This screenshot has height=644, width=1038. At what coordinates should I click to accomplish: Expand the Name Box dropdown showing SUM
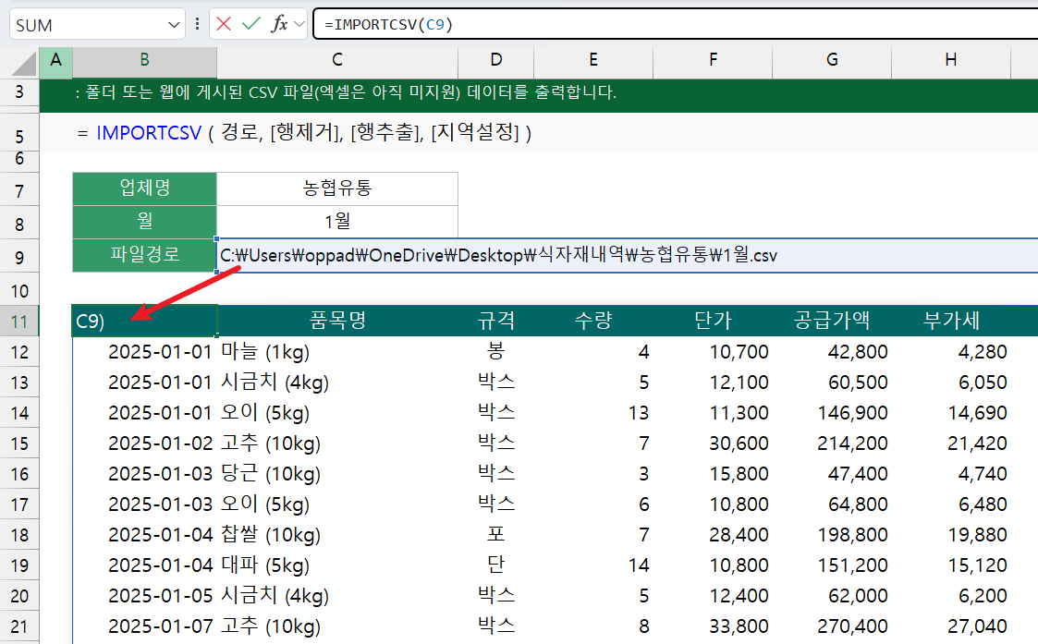(x=174, y=25)
